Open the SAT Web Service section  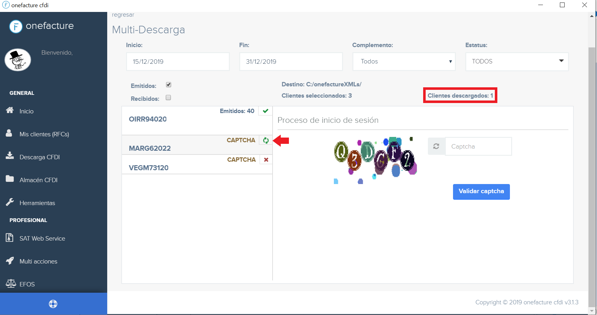pos(42,238)
